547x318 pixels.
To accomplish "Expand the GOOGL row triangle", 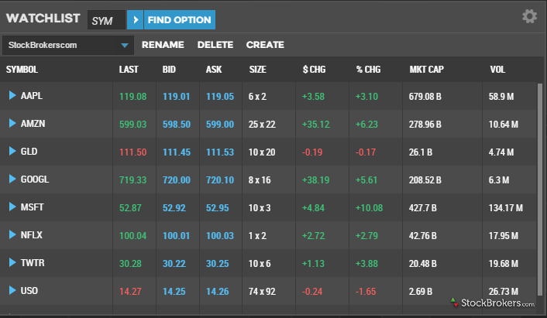I will coord(12,179).
